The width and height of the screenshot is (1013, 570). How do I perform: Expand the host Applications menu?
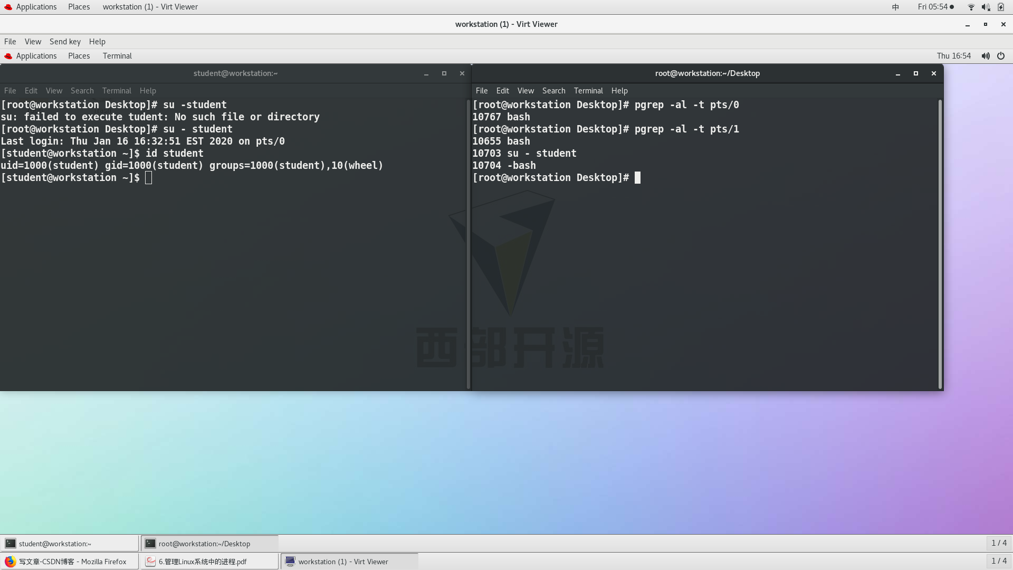[36, 7]
